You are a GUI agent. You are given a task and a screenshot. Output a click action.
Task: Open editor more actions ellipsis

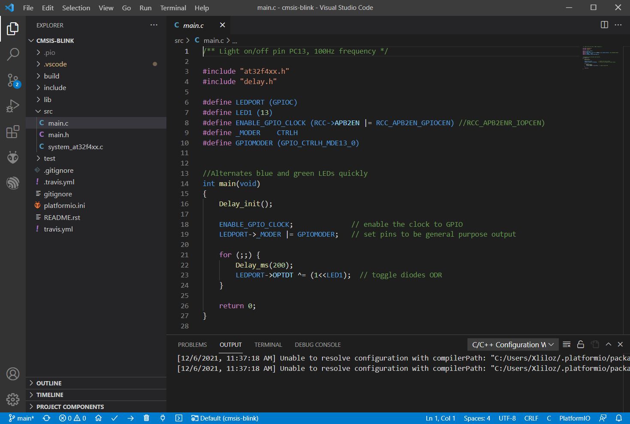pos(618,25)
